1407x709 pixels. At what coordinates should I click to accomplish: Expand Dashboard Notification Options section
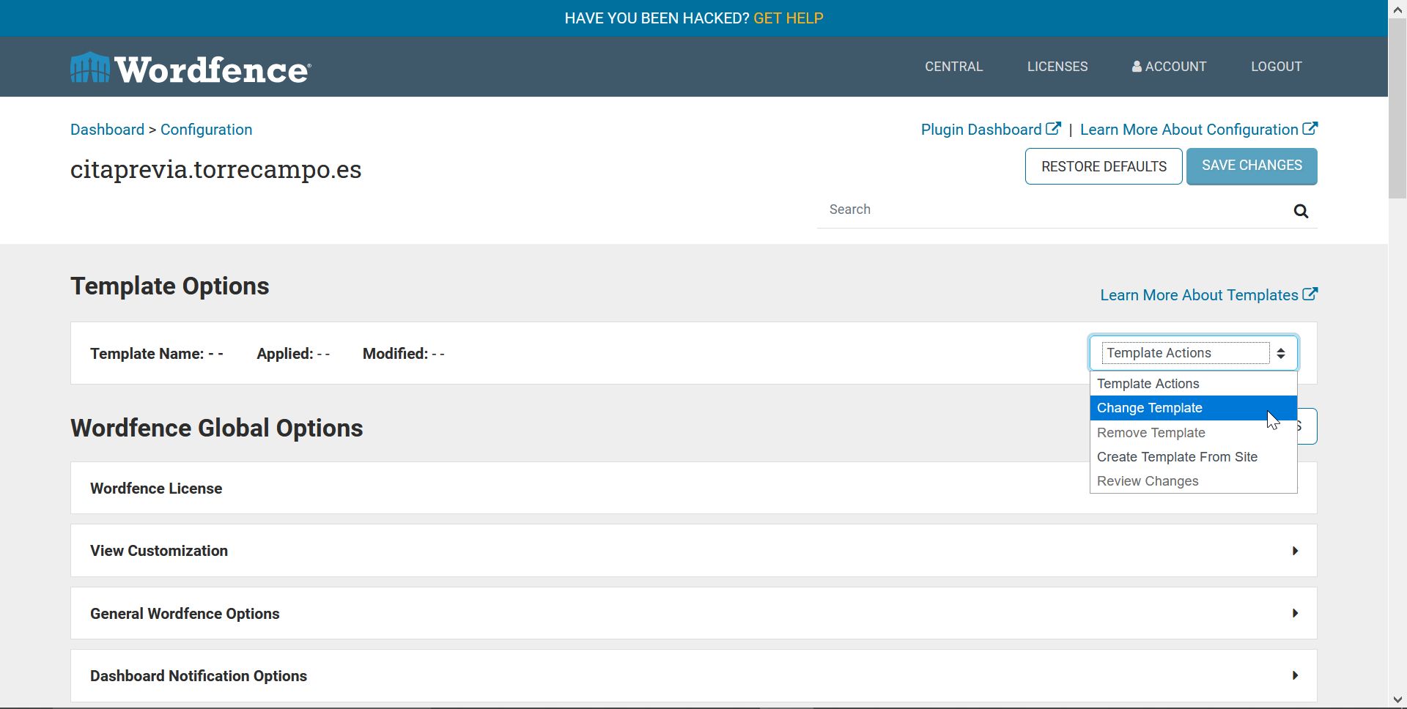(1295, 676)
